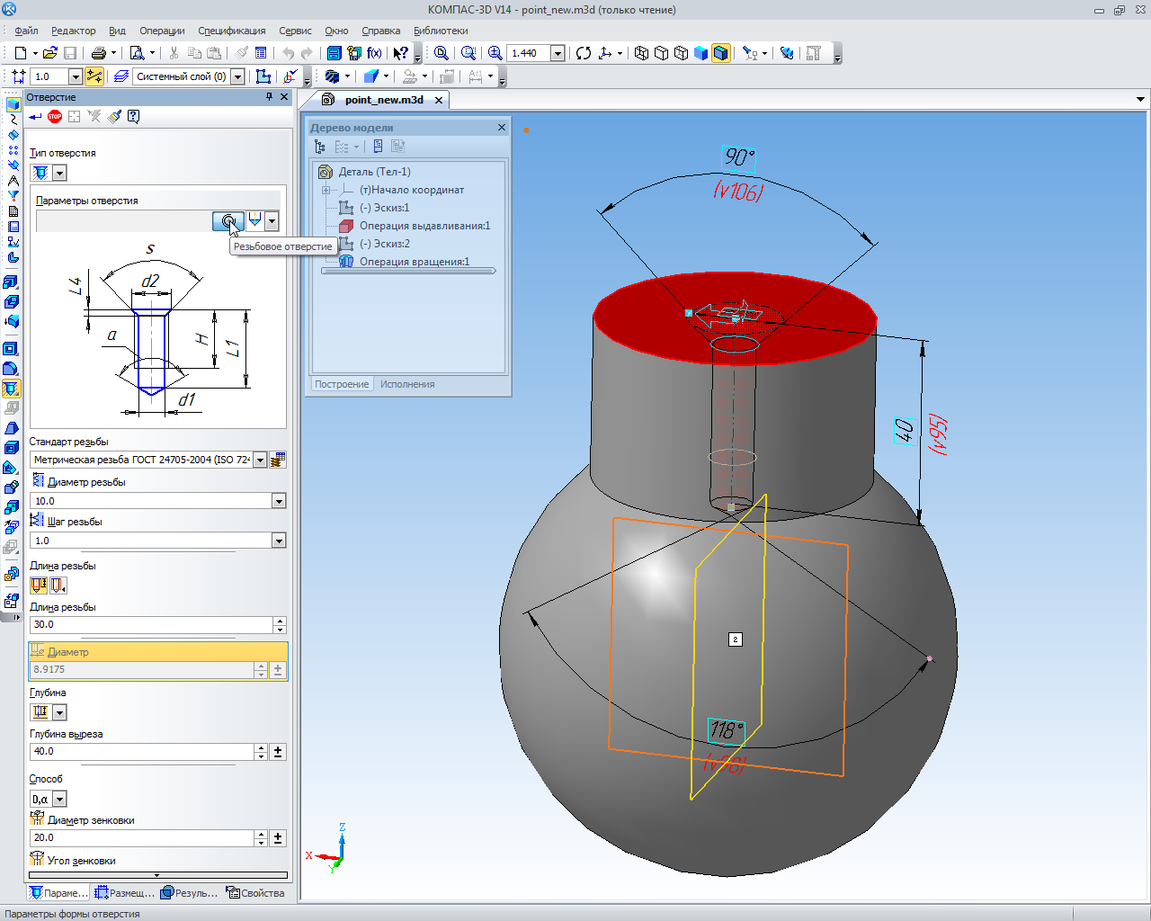Open the countersink method dropdown
This screenshot has height=921, width=1151.
click(59, 799)
